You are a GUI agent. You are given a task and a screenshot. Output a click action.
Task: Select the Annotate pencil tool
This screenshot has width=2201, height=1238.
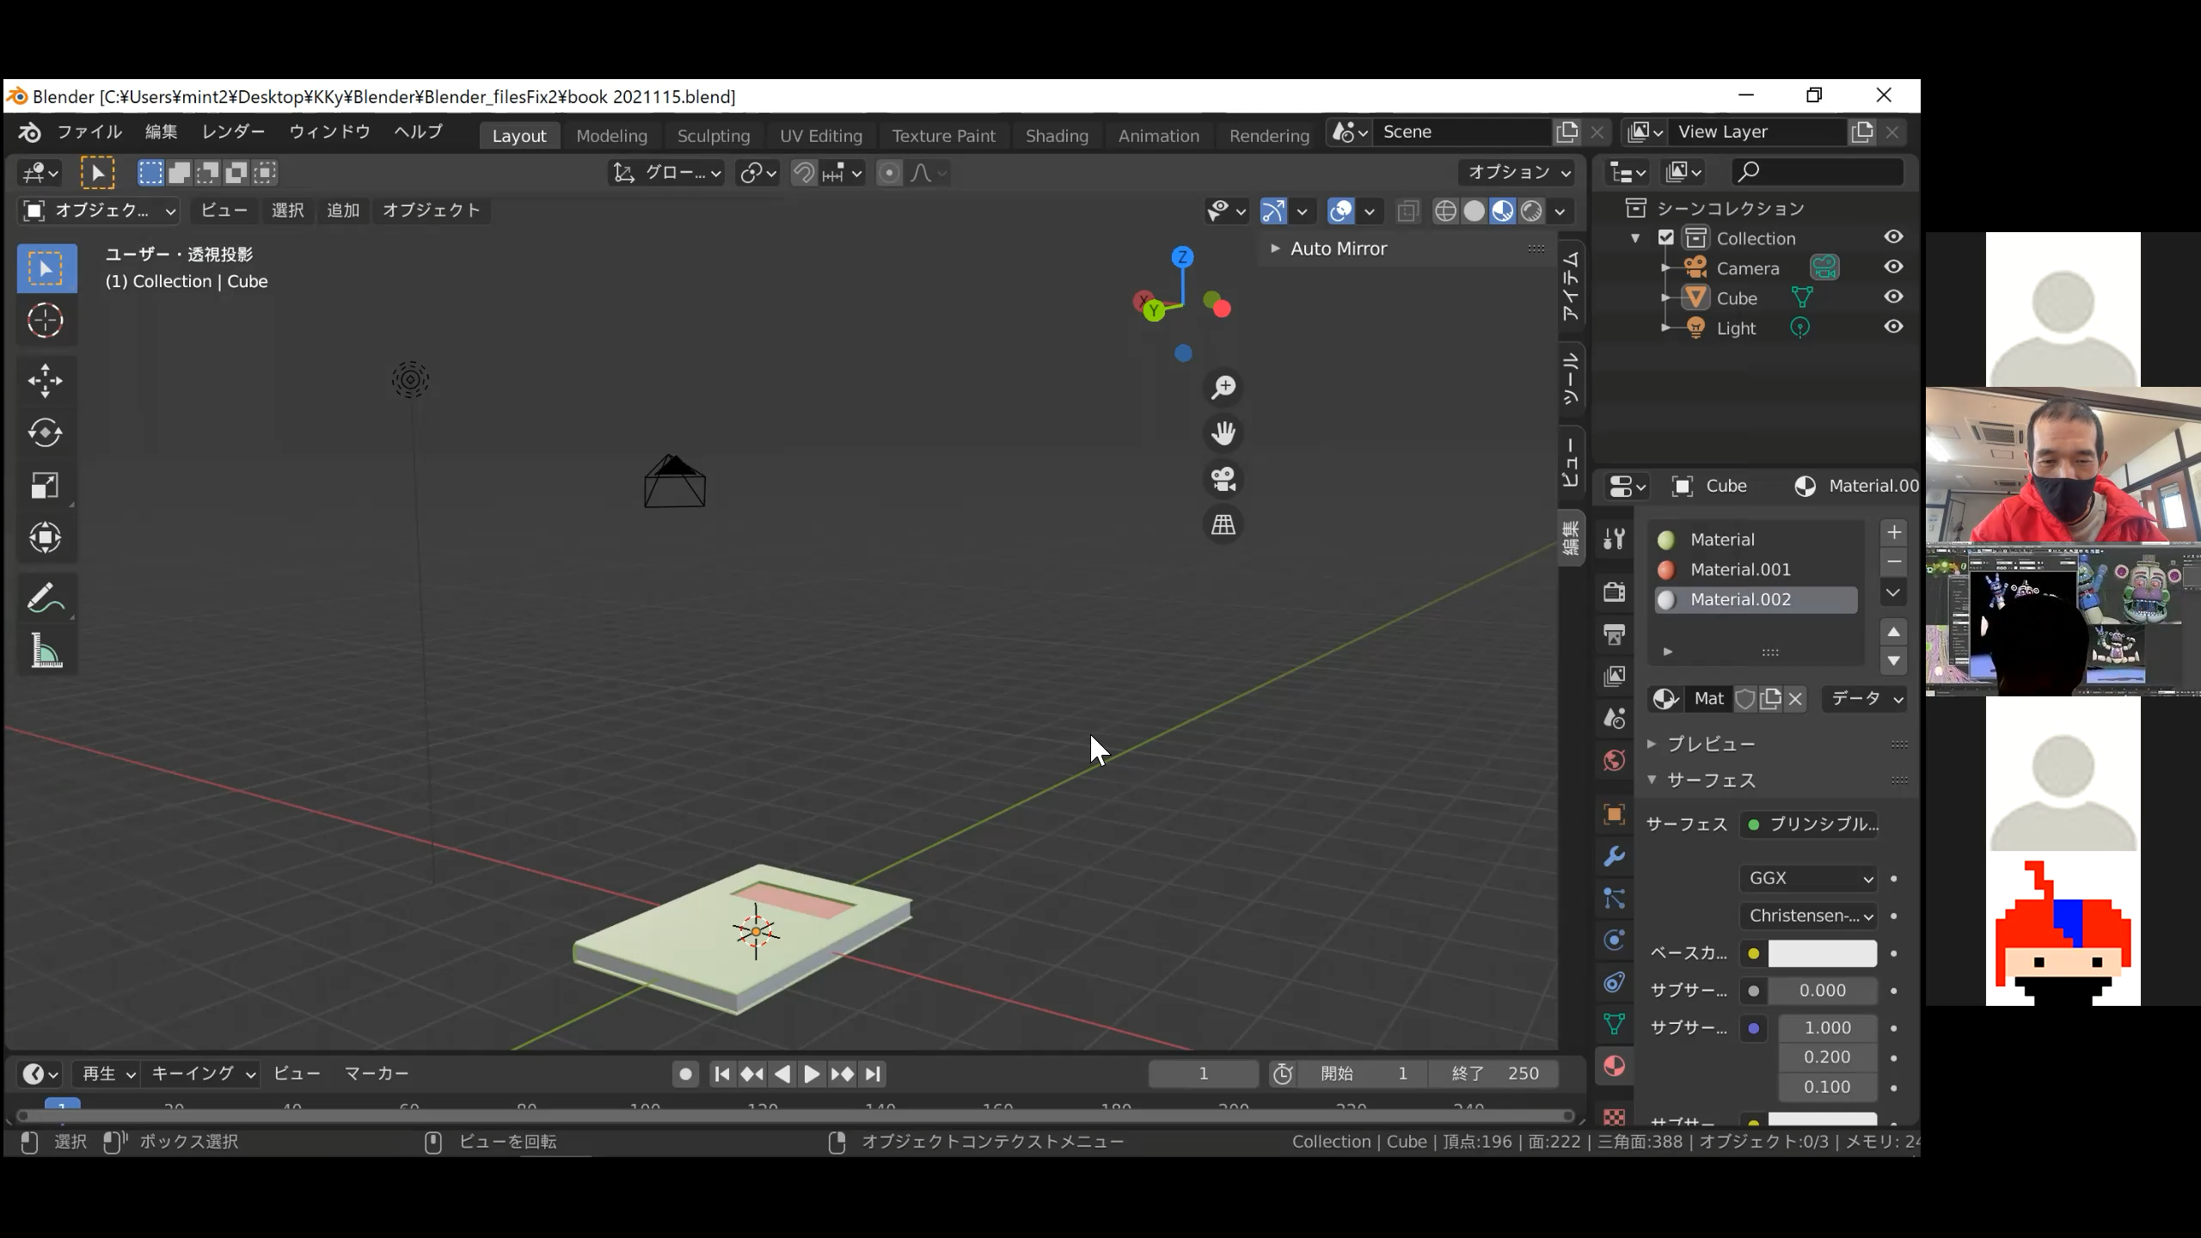(46, 598)
